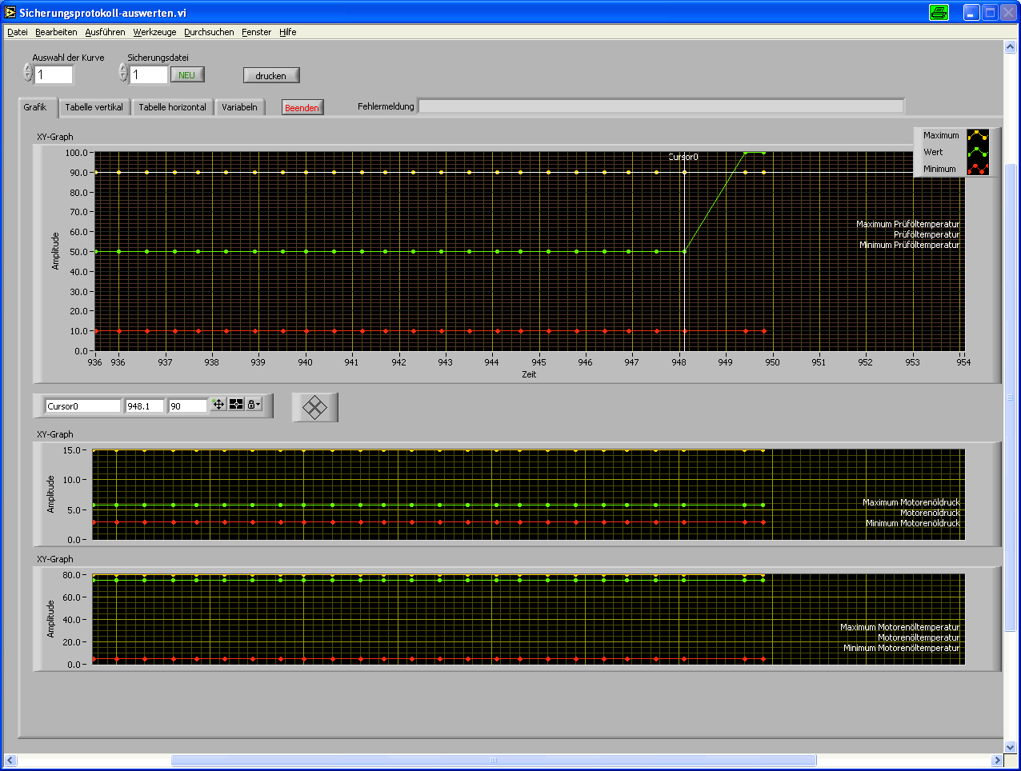Click the vertical scrollbar down arrow
Viewport: 1021px width, 771px height.
[x=1010, y=747]
